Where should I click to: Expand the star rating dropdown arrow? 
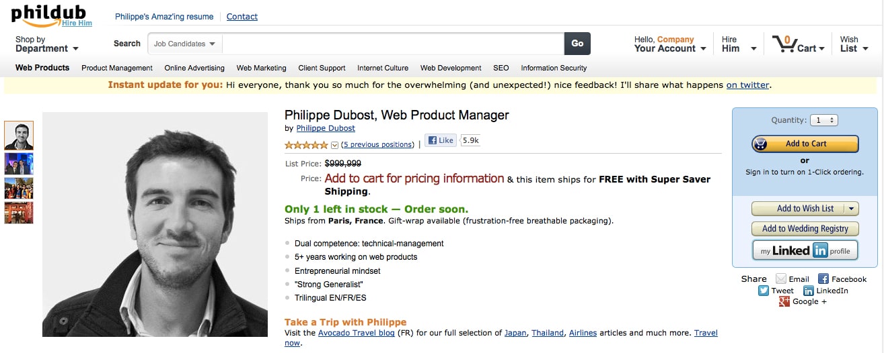(335, 145)
